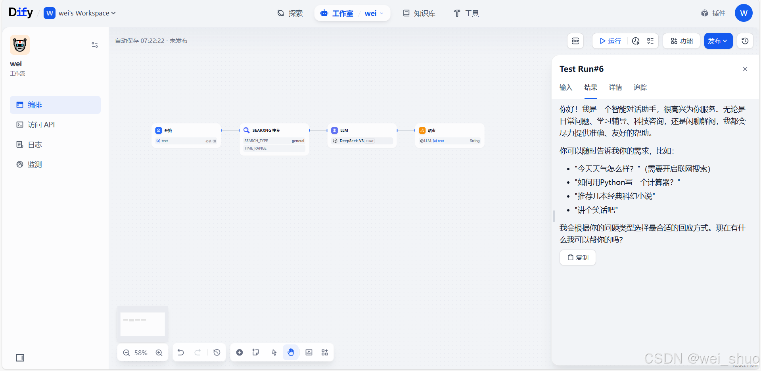Click the 58% zoom level value
The image size is (761, 371).
(x=141, y=353)
